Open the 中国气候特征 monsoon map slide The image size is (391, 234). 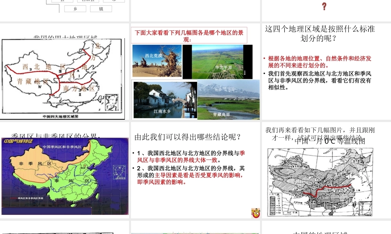pos(65,176)
